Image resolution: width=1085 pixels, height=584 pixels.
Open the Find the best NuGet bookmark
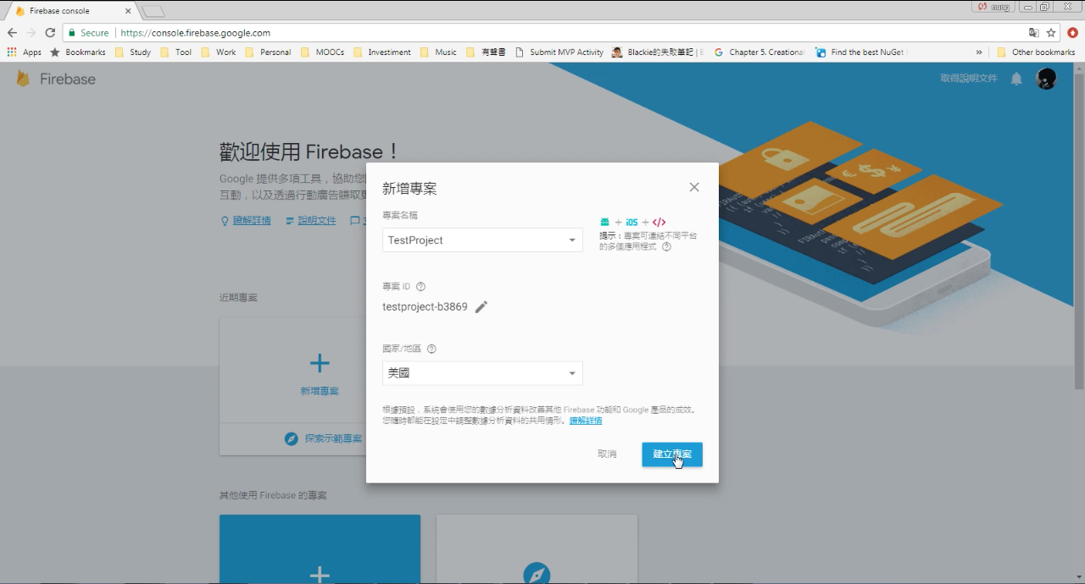click(x=860, y=52)
